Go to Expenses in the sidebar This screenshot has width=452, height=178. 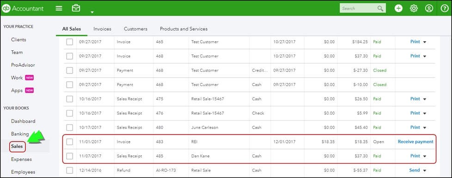[21, 159]
